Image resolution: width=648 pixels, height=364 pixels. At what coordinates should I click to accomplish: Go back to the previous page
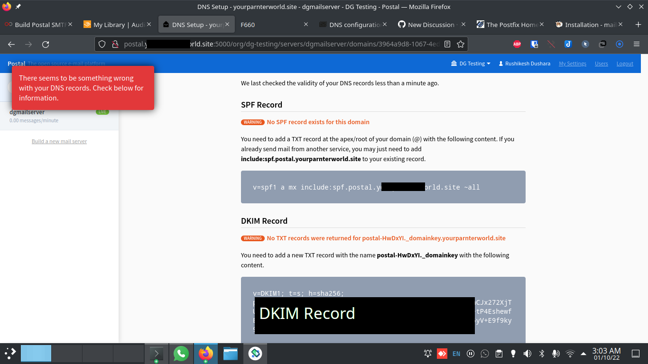pyautogui.click(x=11, y=44)
